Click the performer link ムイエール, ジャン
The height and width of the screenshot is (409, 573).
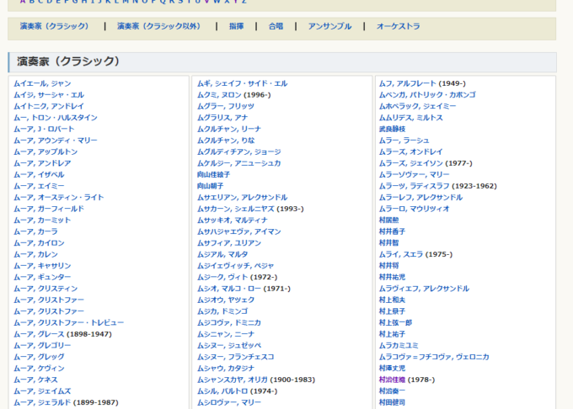(42, 84)
